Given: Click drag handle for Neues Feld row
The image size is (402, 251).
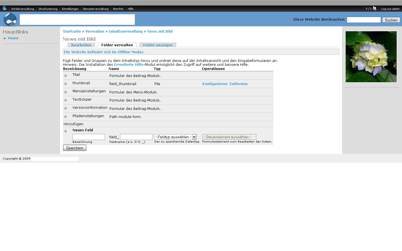Looking at the screenshot, I should click(x=65, y=131).
